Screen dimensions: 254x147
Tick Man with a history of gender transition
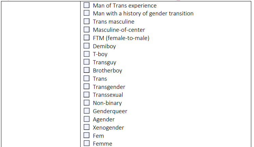tap(86, 13)
